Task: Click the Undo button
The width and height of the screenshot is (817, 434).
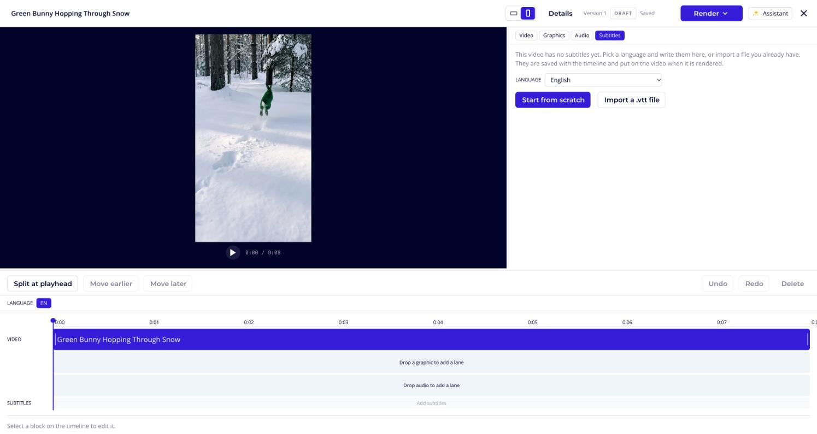Action: tap(718, 283)
